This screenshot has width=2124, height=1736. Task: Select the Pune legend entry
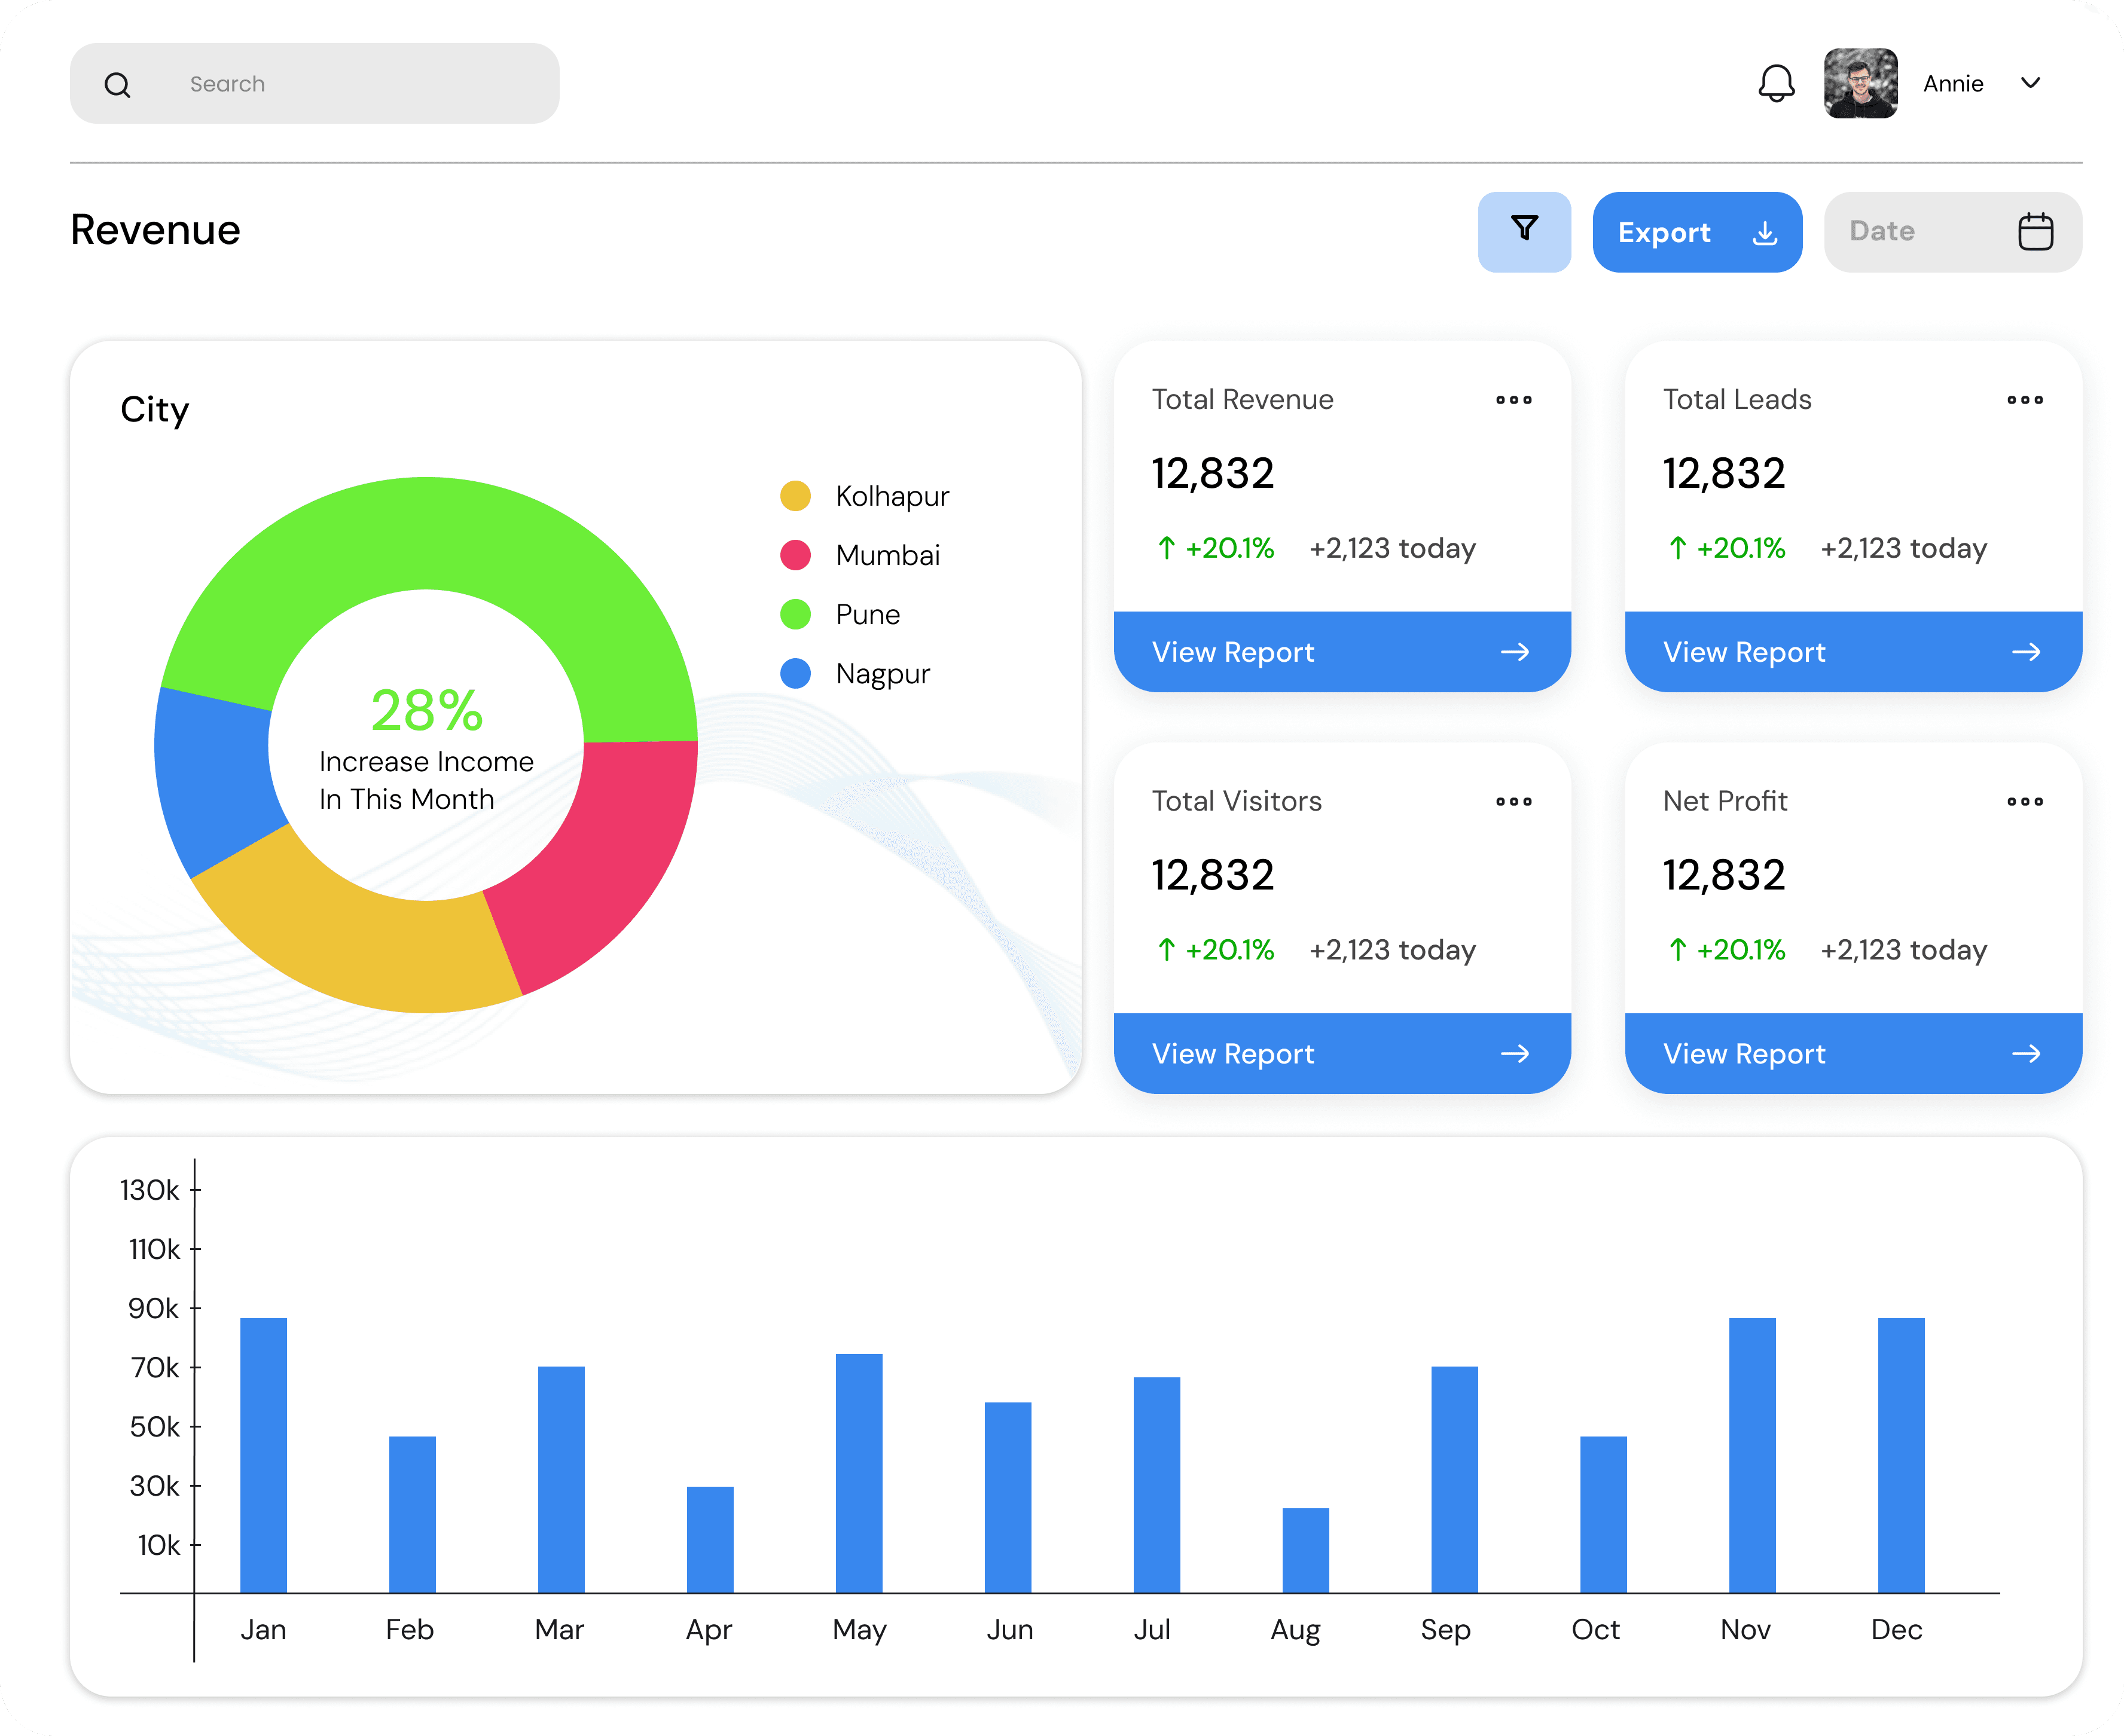point(866,614)
